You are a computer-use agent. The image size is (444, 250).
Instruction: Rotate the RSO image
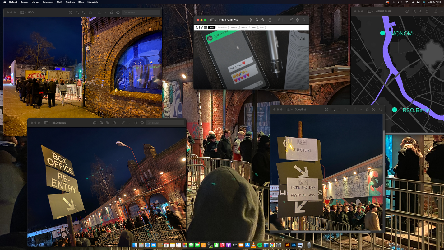[x=112, y=12]
